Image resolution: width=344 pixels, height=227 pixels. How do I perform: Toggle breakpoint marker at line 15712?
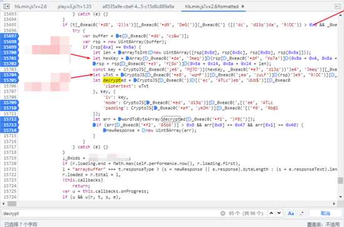point(10,119)
